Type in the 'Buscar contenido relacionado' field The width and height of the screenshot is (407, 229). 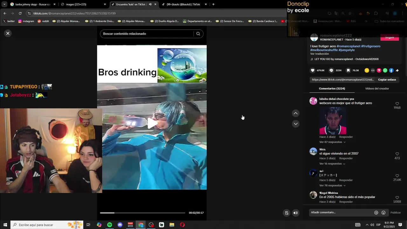pos(146,34)
